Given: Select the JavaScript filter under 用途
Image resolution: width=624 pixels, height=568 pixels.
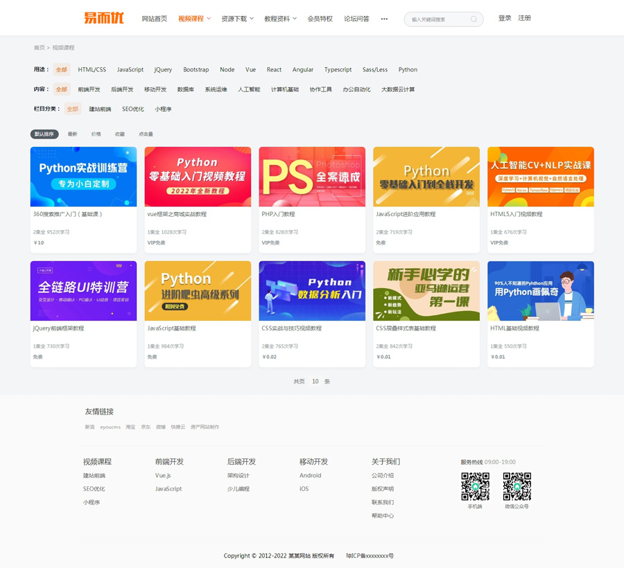Looking at the screenshot, I should point(130,70).
